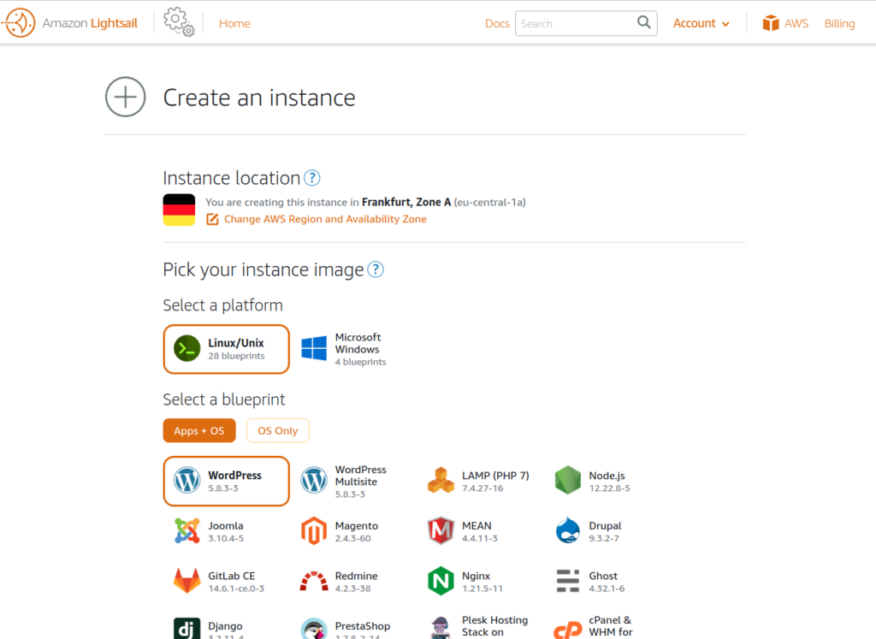Screen dimensions: 876x639
Task: Open the Docs link
Action: 497,23
